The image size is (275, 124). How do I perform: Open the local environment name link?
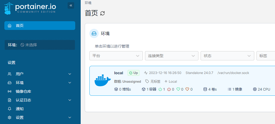point(119,73)
